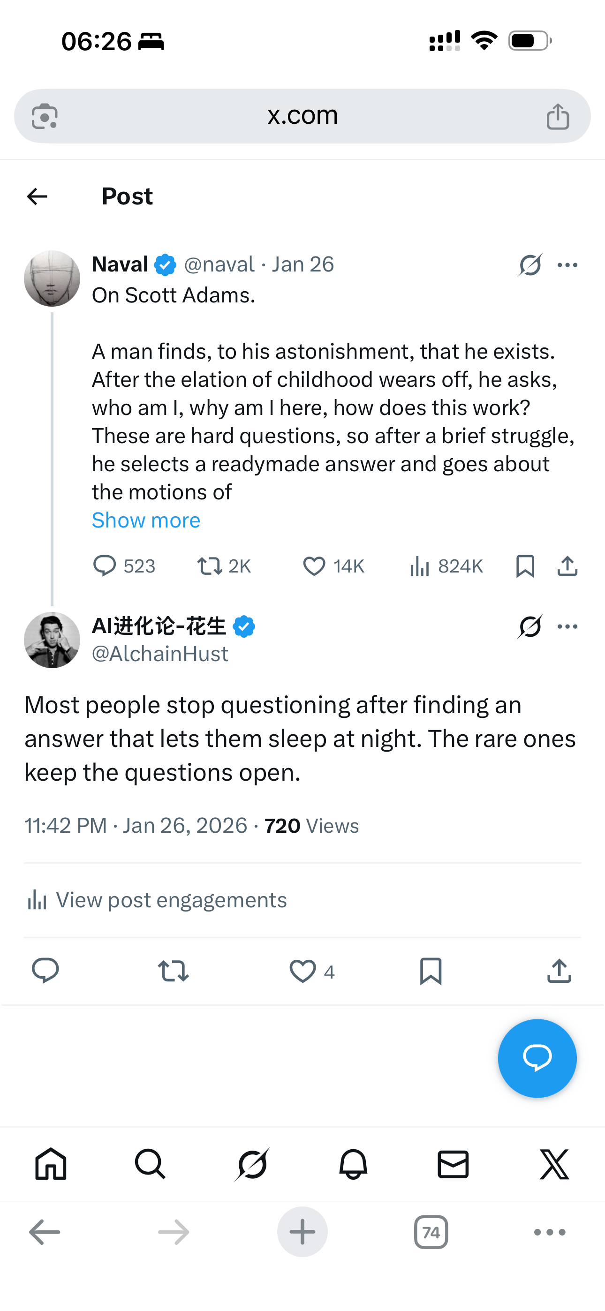Image resolution: width=605 pixels, height=1311 pixels.
Task: Go back using the Post header arrow
Action: tap(37, 196)
